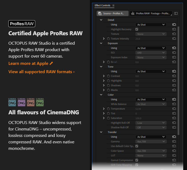
Task: Toggle animation stopwatch for Blacks
Action: pos(108,90)
